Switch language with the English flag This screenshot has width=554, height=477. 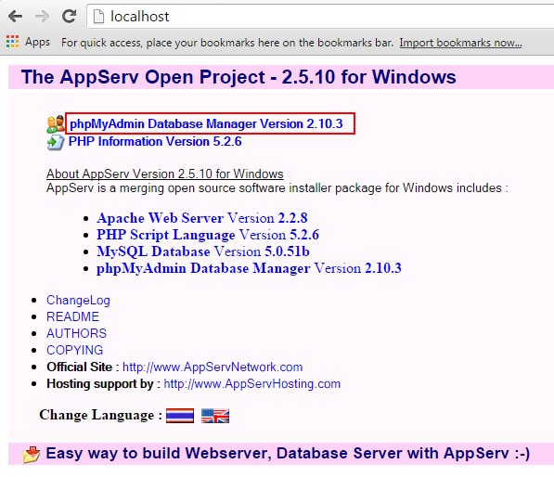click(x=215, y=416)
